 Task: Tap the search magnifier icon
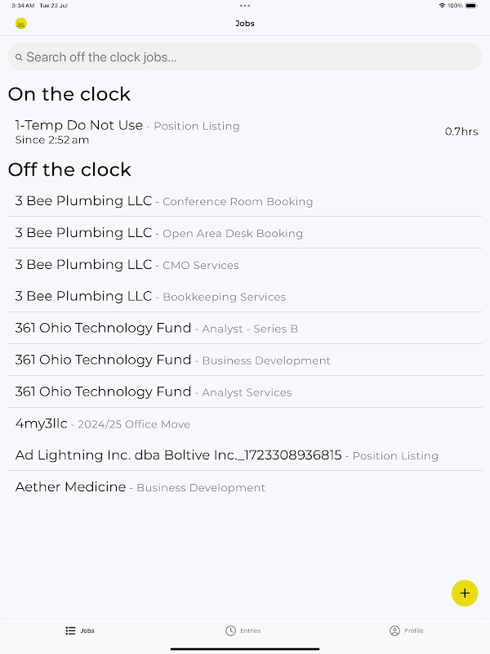[x=19, y=58]
